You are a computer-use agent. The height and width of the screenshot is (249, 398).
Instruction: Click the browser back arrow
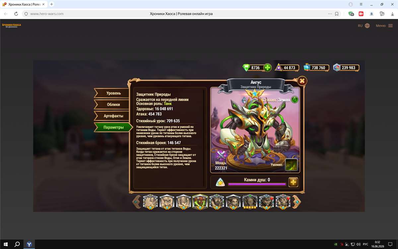(6, 14)
